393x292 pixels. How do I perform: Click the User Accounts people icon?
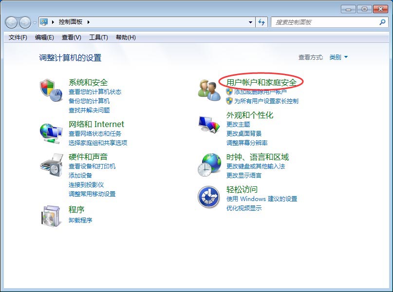coord(209,90)
